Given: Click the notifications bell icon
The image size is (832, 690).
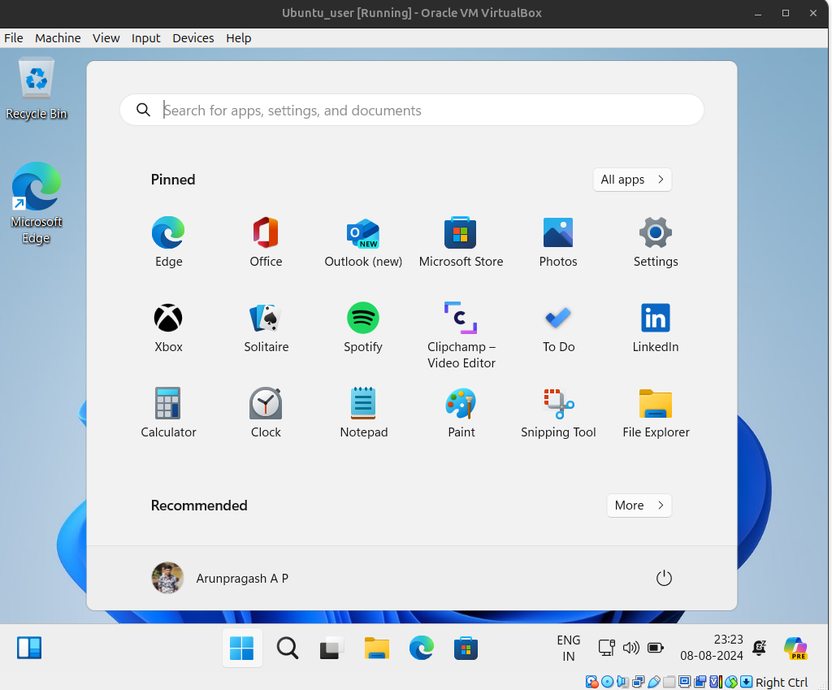Looking at the screenshot, I should [760, 648].
